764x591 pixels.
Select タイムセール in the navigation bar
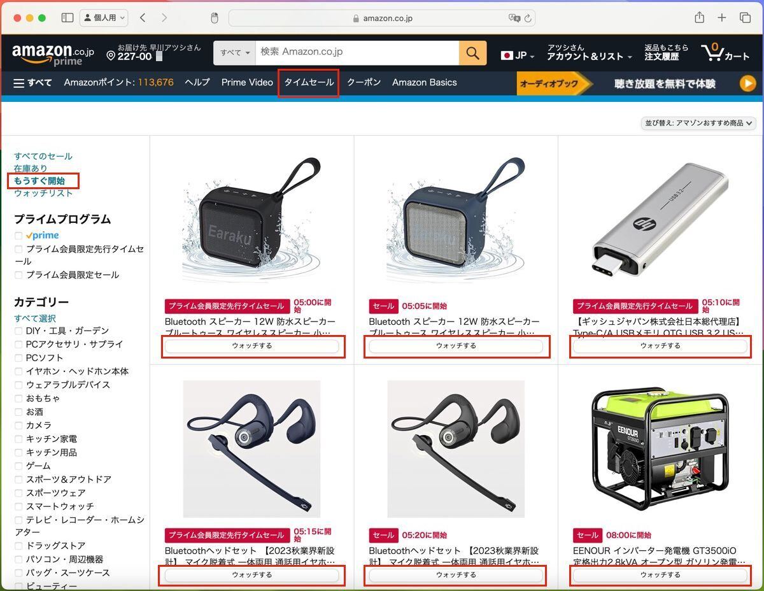coord(309,83)
